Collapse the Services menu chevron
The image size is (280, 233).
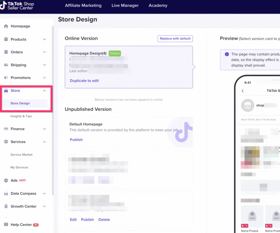tap(45, 142)
